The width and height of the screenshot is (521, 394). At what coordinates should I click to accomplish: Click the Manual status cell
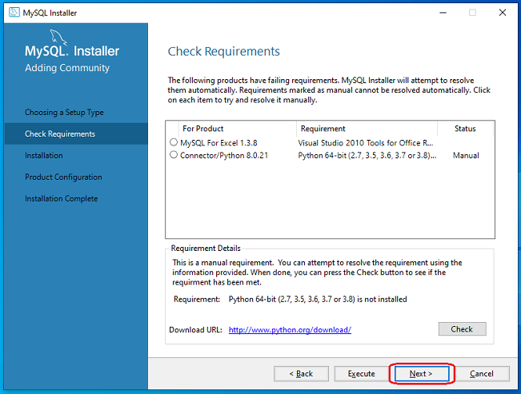pos(466,156)
